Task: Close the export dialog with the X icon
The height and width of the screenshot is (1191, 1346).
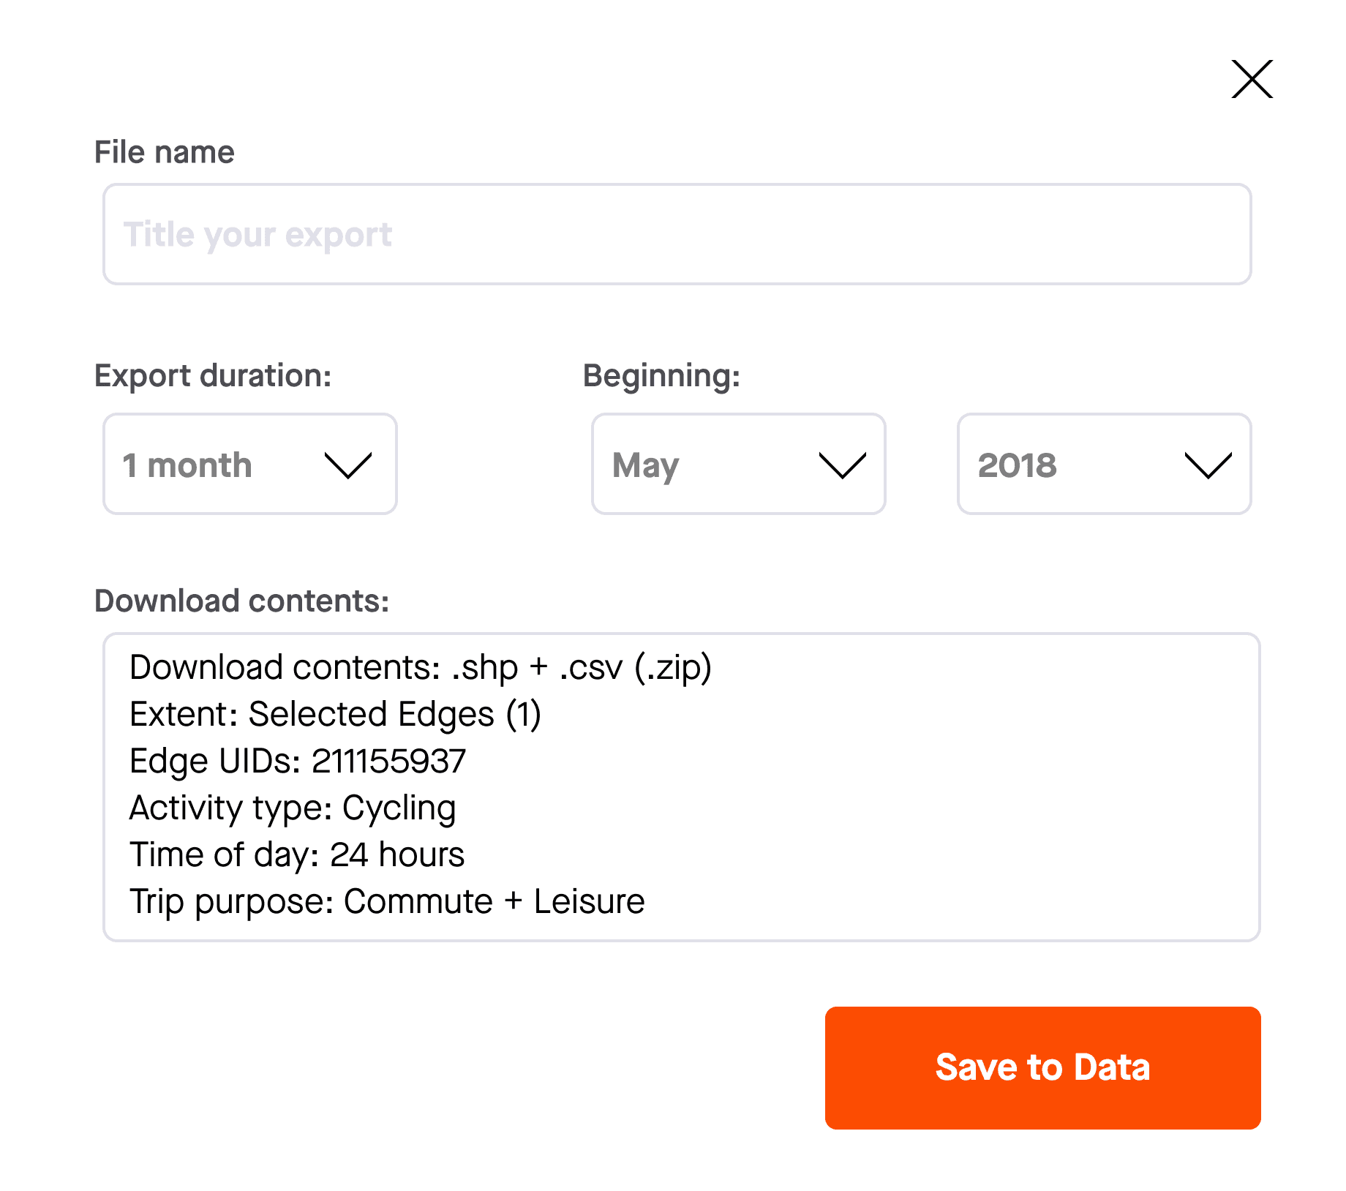Action: click(1252, 79)
